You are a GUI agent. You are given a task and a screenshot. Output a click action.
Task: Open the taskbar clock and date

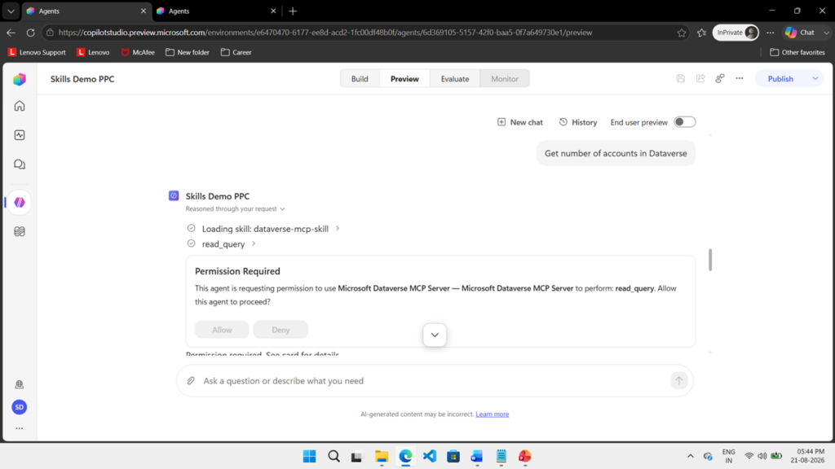pos(807,456)
